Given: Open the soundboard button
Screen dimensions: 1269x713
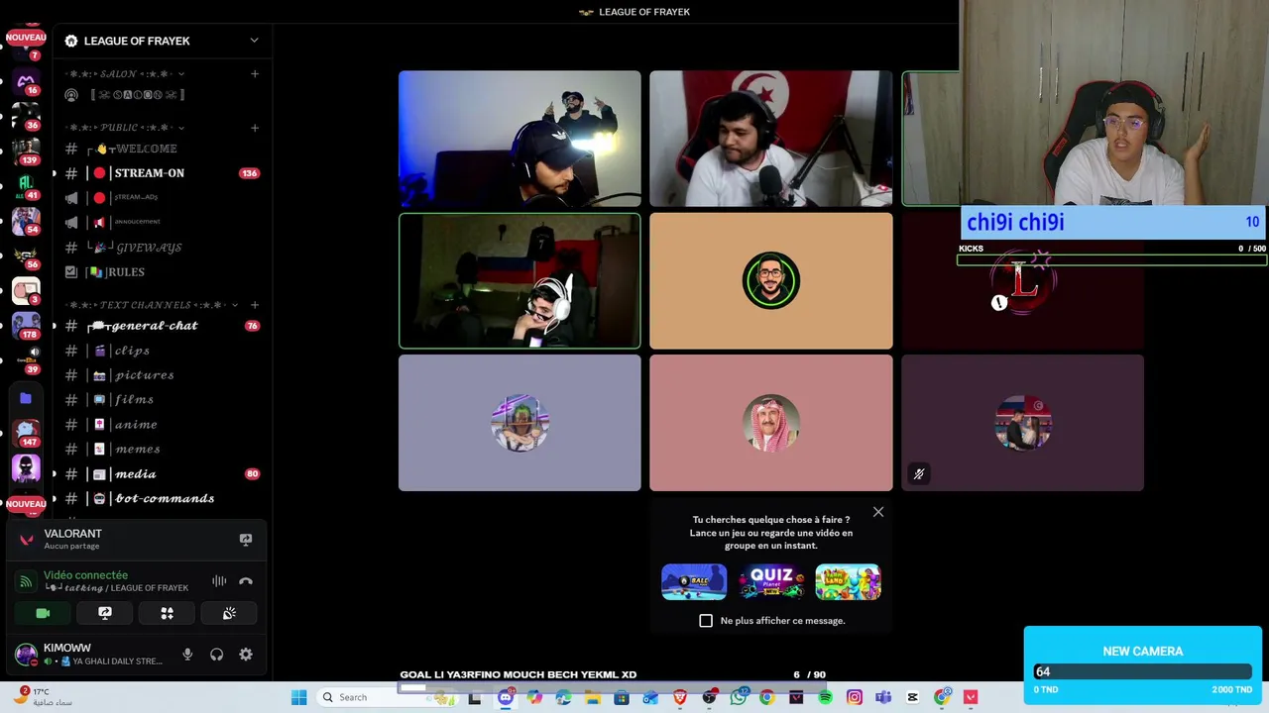Looking at the screenshot, I should click(229, 614).
